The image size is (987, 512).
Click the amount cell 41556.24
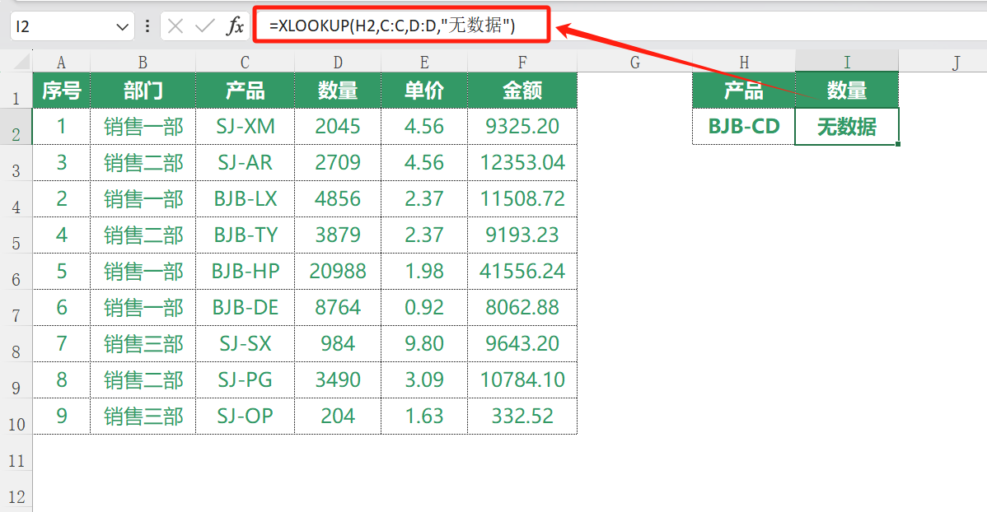(x=522, y=271)
